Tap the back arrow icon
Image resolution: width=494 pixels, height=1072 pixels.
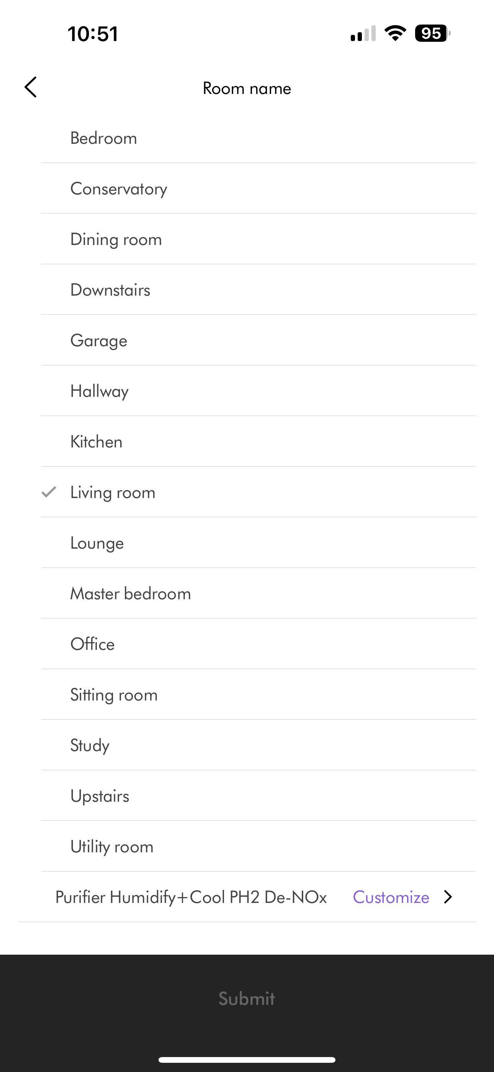coord(30,87)
